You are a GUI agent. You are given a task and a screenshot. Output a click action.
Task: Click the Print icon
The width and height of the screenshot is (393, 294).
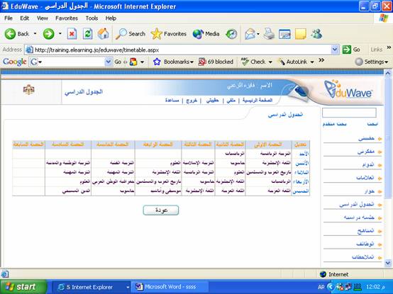269,33
